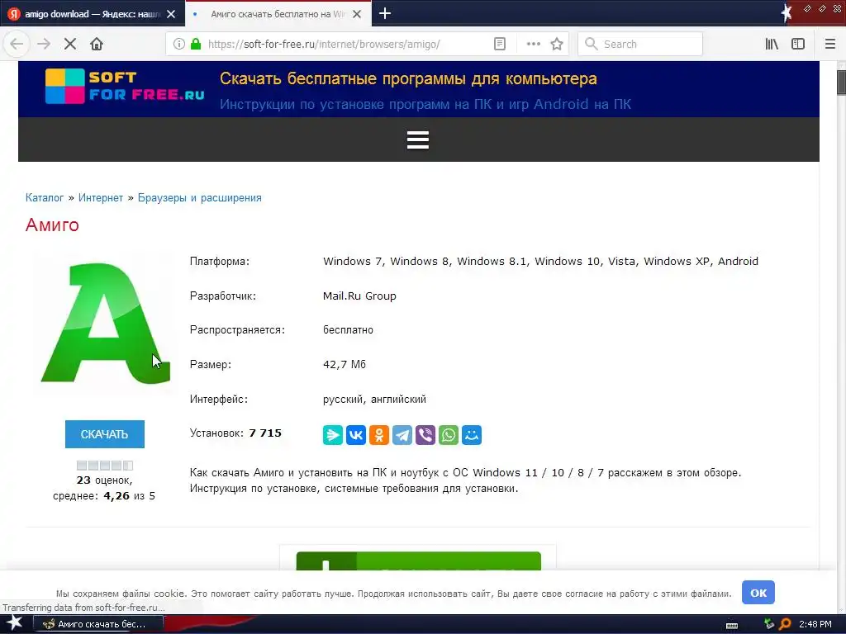The height and width of the screenshot is (634, 846).
Task: Click the browser forward arrow
Action: click(44, 44)
